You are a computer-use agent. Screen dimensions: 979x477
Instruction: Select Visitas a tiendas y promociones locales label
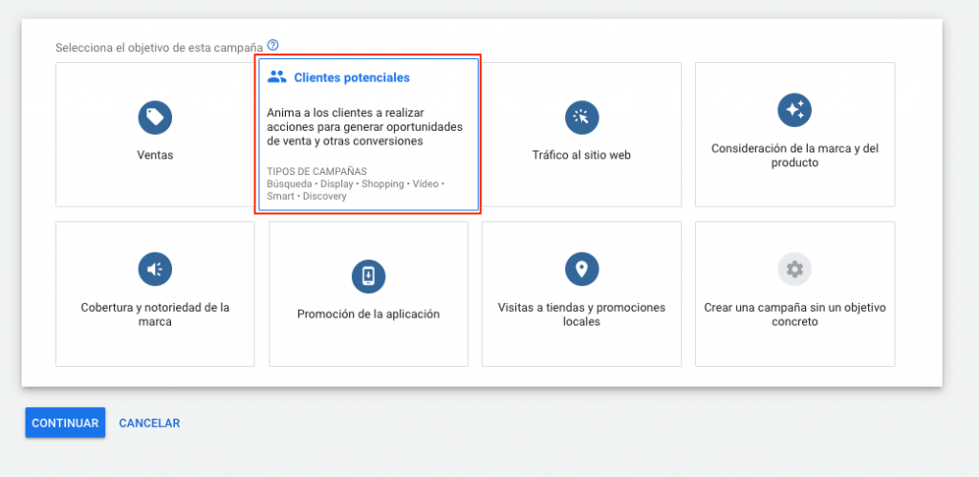581,314
